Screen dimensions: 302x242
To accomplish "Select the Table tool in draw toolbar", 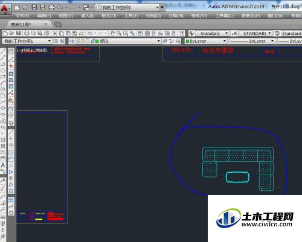I will pos(3,159).
